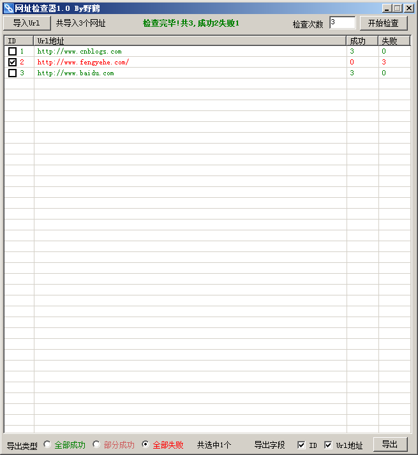This screenshot has height=455, width=418.
Task: Uncheck the checkbox for row 2 fengyehe
Action: click(13, 62)
